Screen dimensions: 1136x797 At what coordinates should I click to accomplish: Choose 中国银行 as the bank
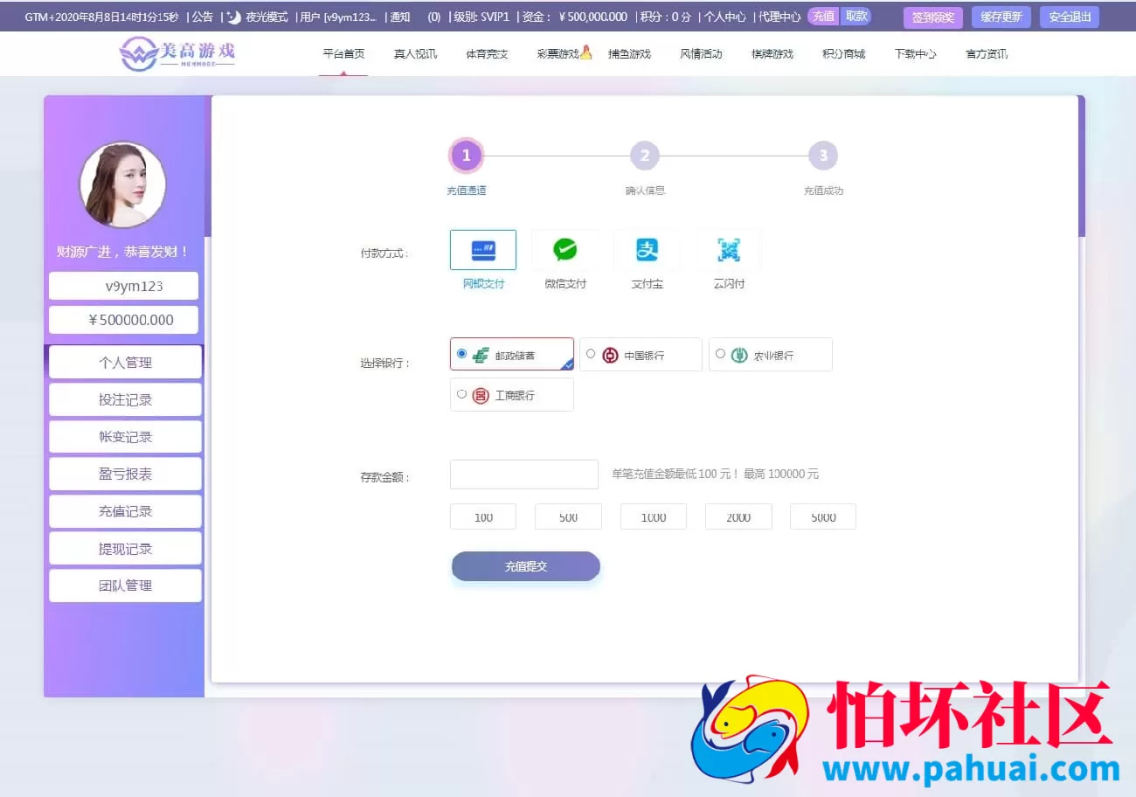(591, 354)
